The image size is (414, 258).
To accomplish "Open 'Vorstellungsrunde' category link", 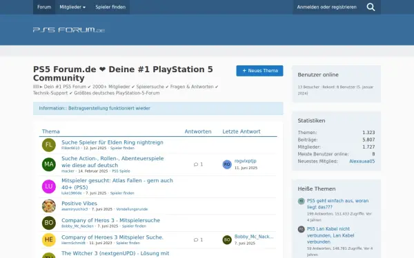I will pyautogui.click(x=132, y=209).
